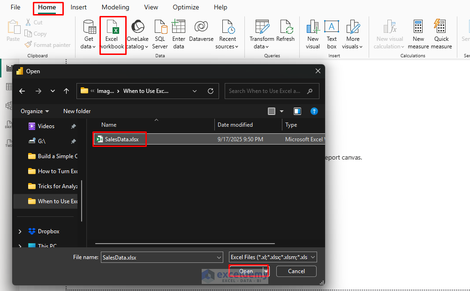Viewport: 470px width, 291px height.
Task: Refresh the data queries
Action: (x=285, y=31)
